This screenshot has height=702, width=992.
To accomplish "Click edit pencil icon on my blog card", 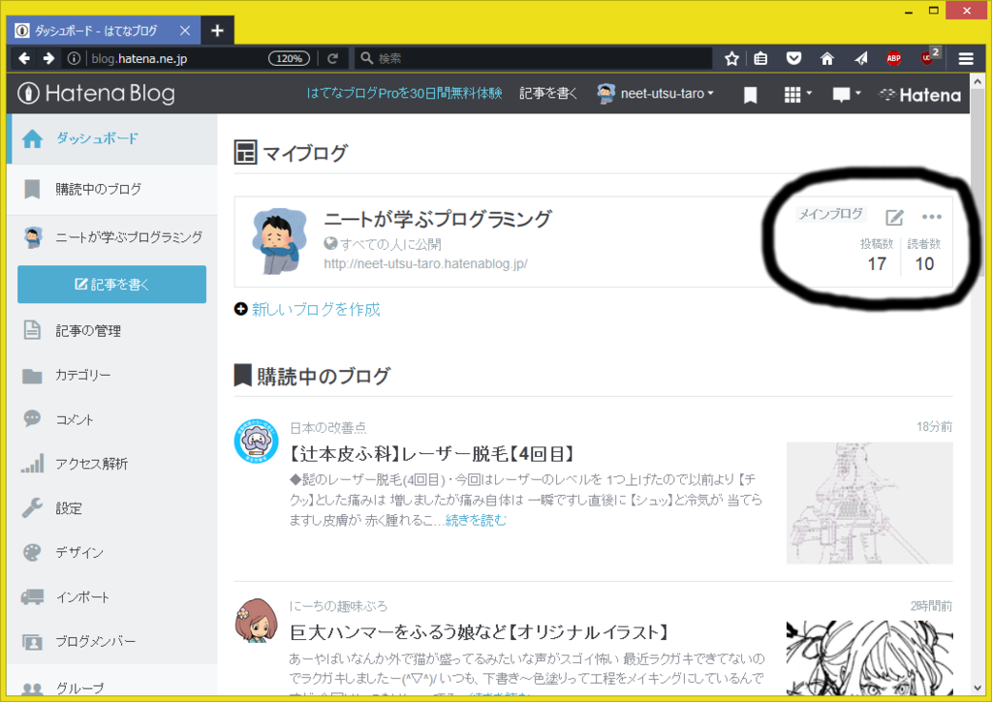I will pyautogui.click(x=894, y=218).
